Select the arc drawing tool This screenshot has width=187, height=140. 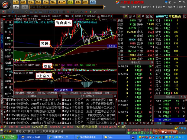[x=77, y=12]
